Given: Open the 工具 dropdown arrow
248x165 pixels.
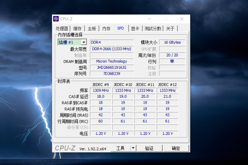Looking at the screenshot, I should [x=133, y=148].
